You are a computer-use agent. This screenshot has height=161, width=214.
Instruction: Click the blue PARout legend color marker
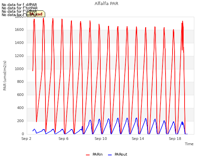(110, 155)
